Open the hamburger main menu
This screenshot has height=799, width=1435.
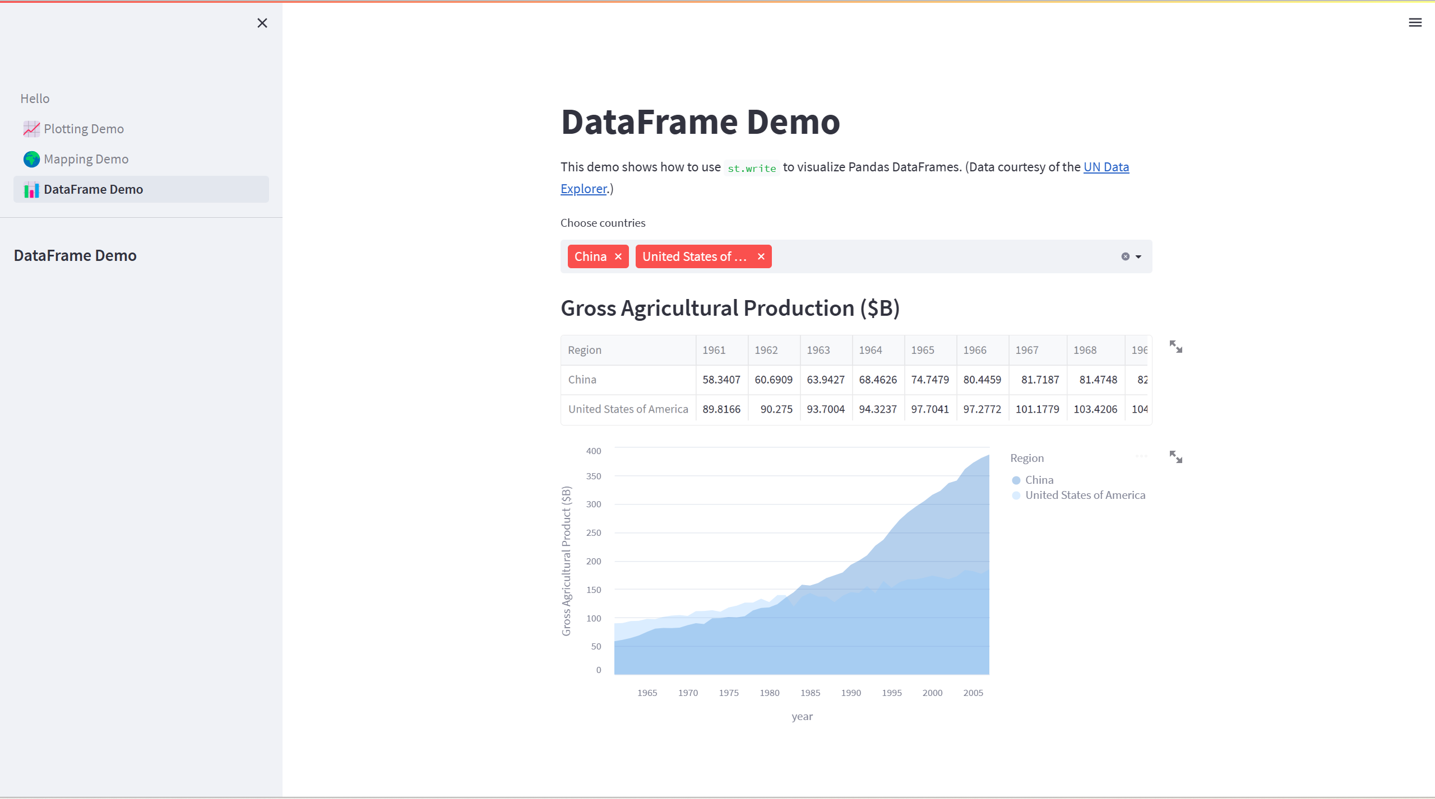(1415, 22)
